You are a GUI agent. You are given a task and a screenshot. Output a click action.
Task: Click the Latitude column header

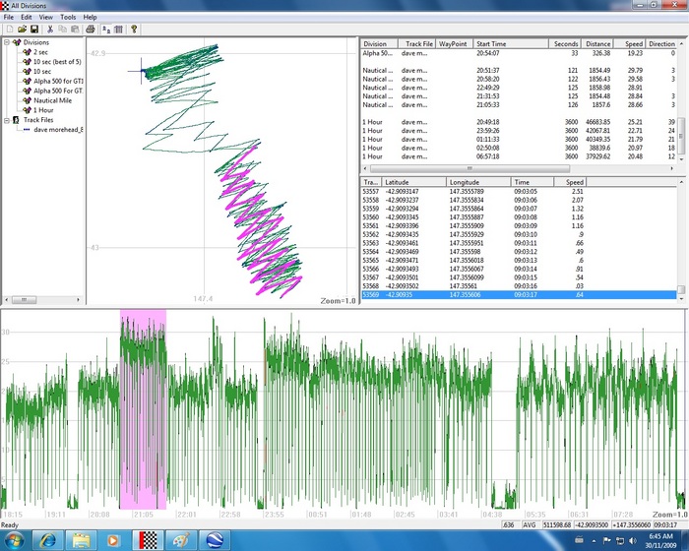[x=413, y=182]
